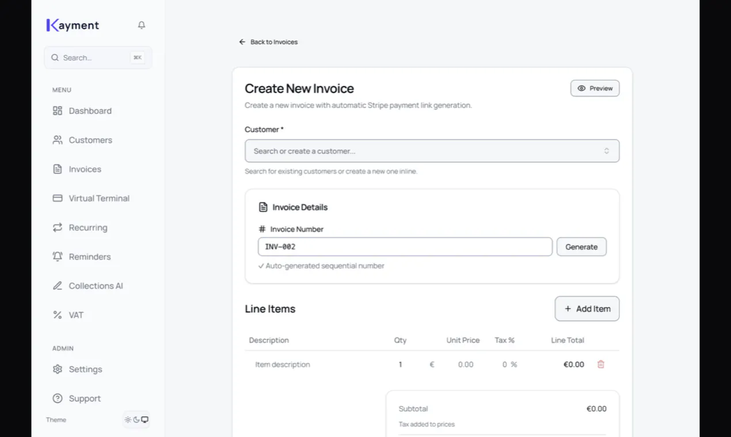This screenshot has width=731, height=437.
Task: Delete the line item with trash icon
Action: tap(601, 365)
